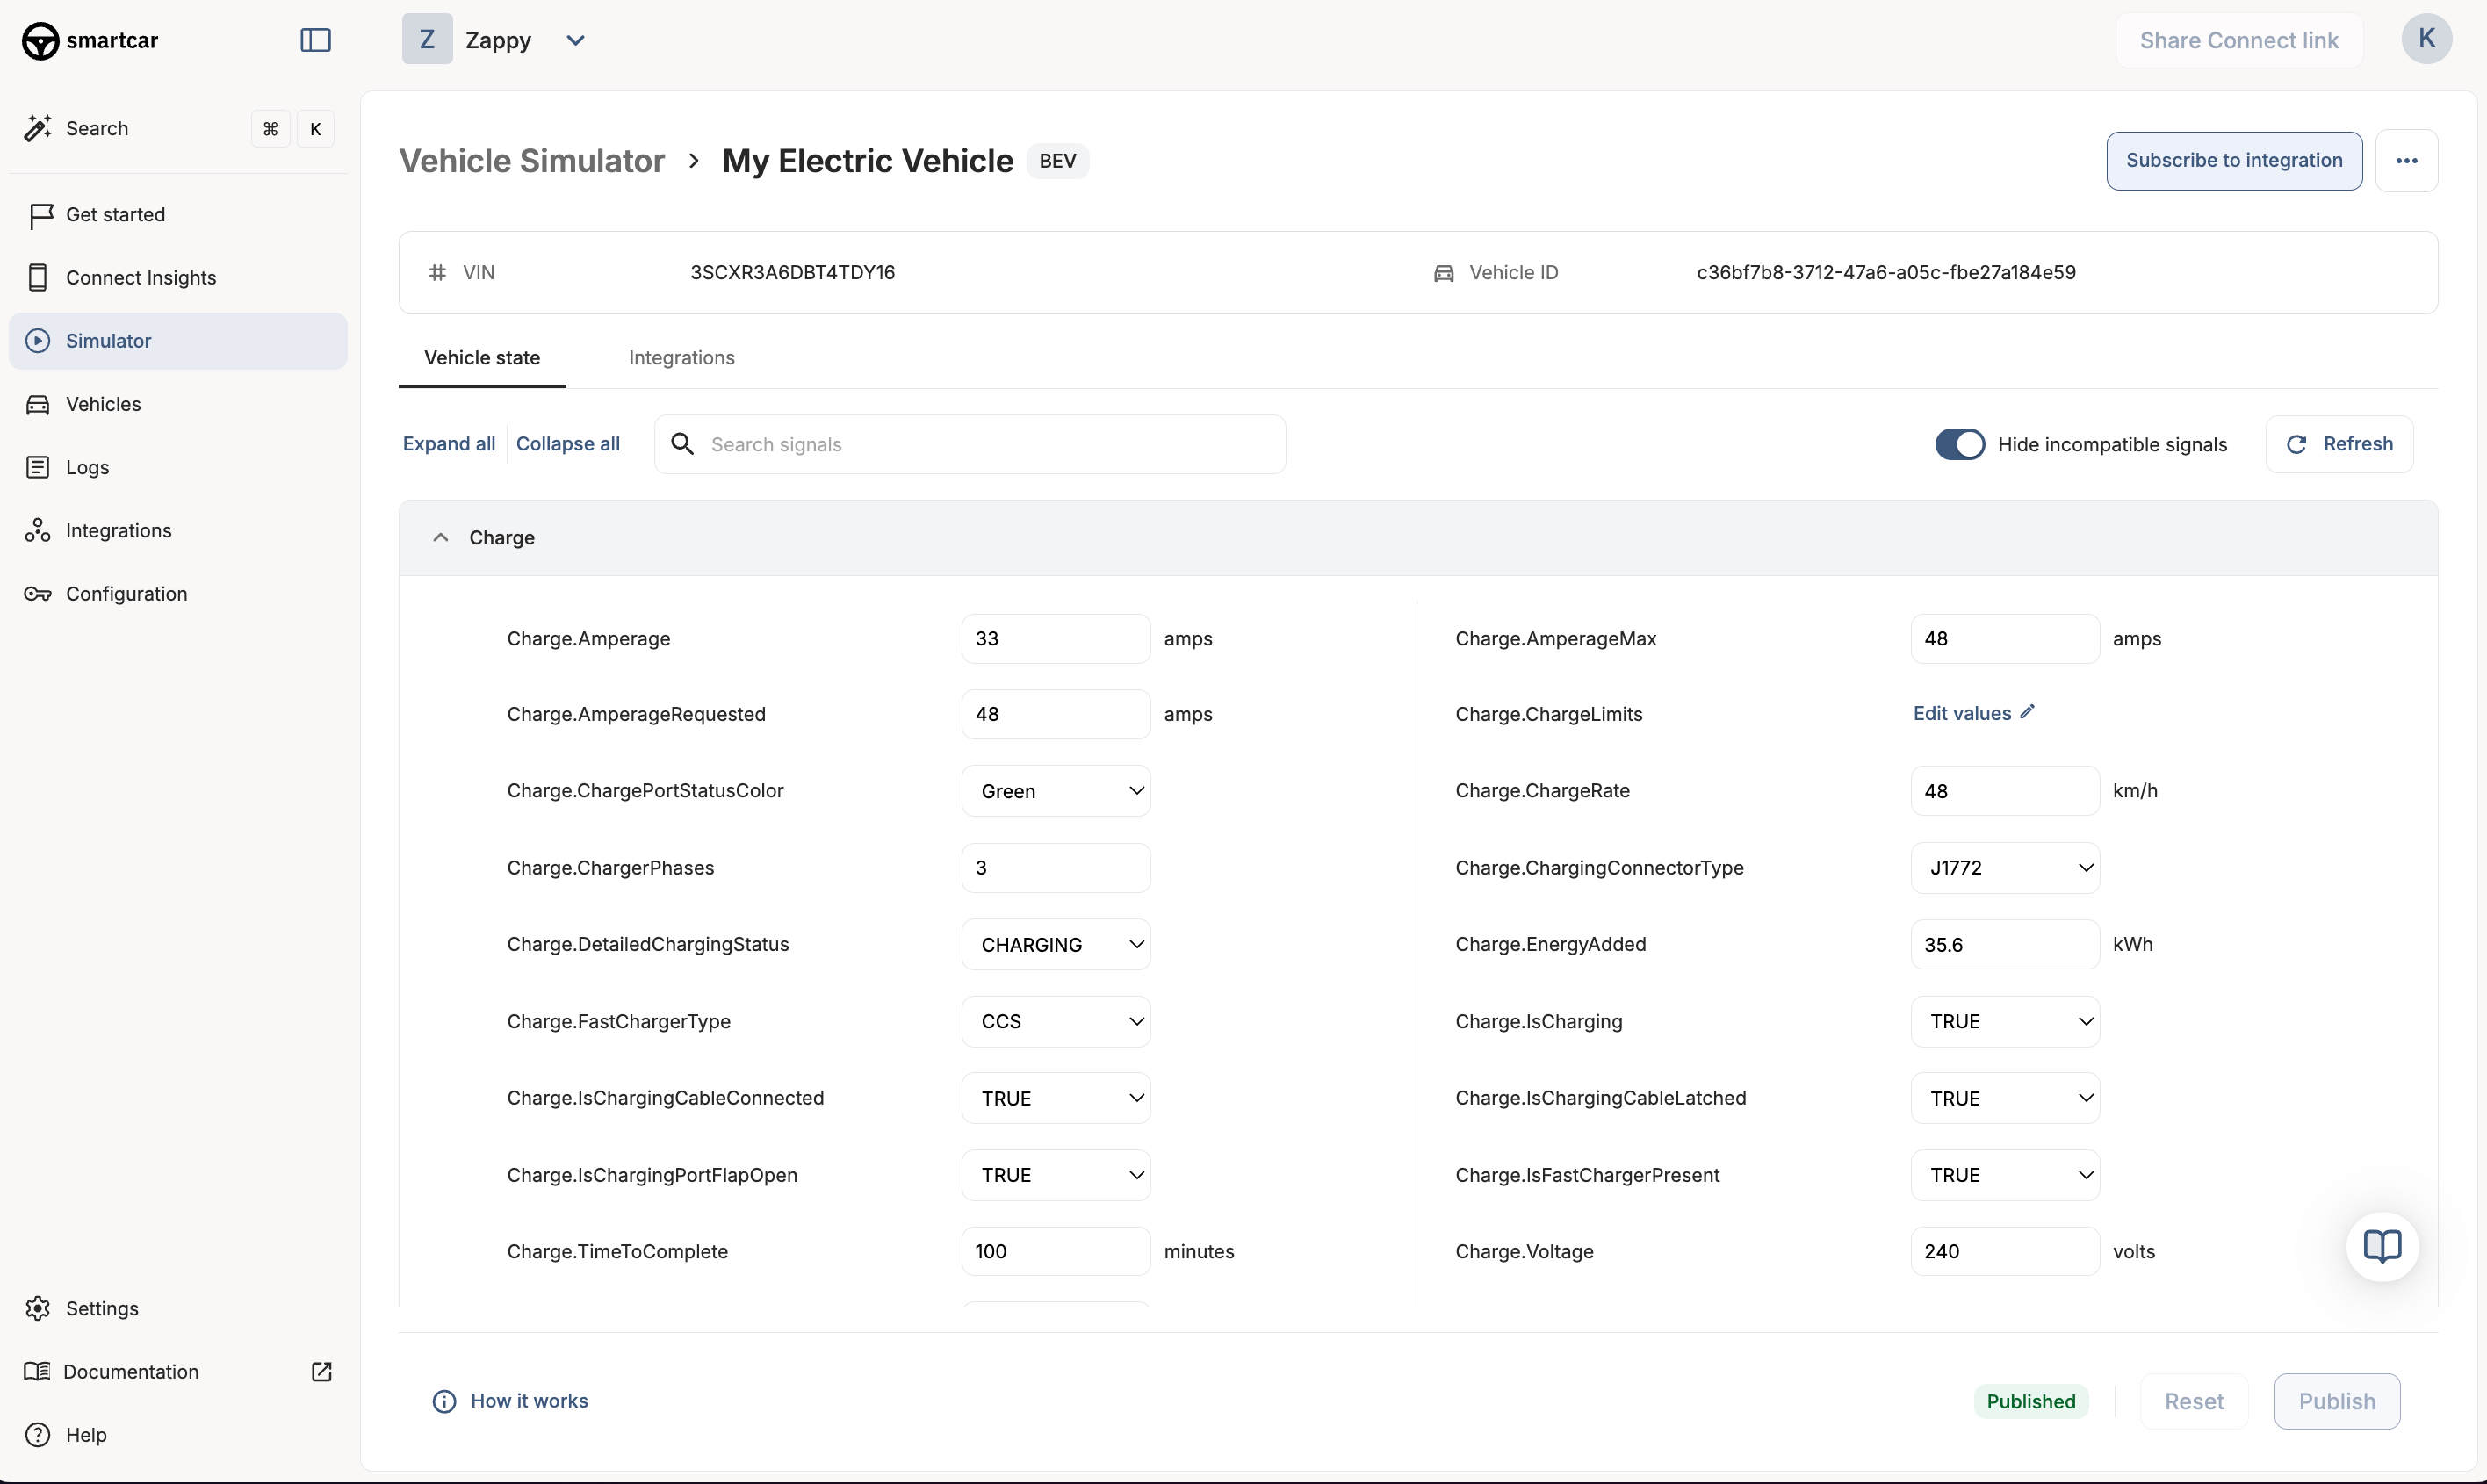Toggle Hide incompatible signals switch
The image size is (2487, 1484).
(x=1958, y=444)
